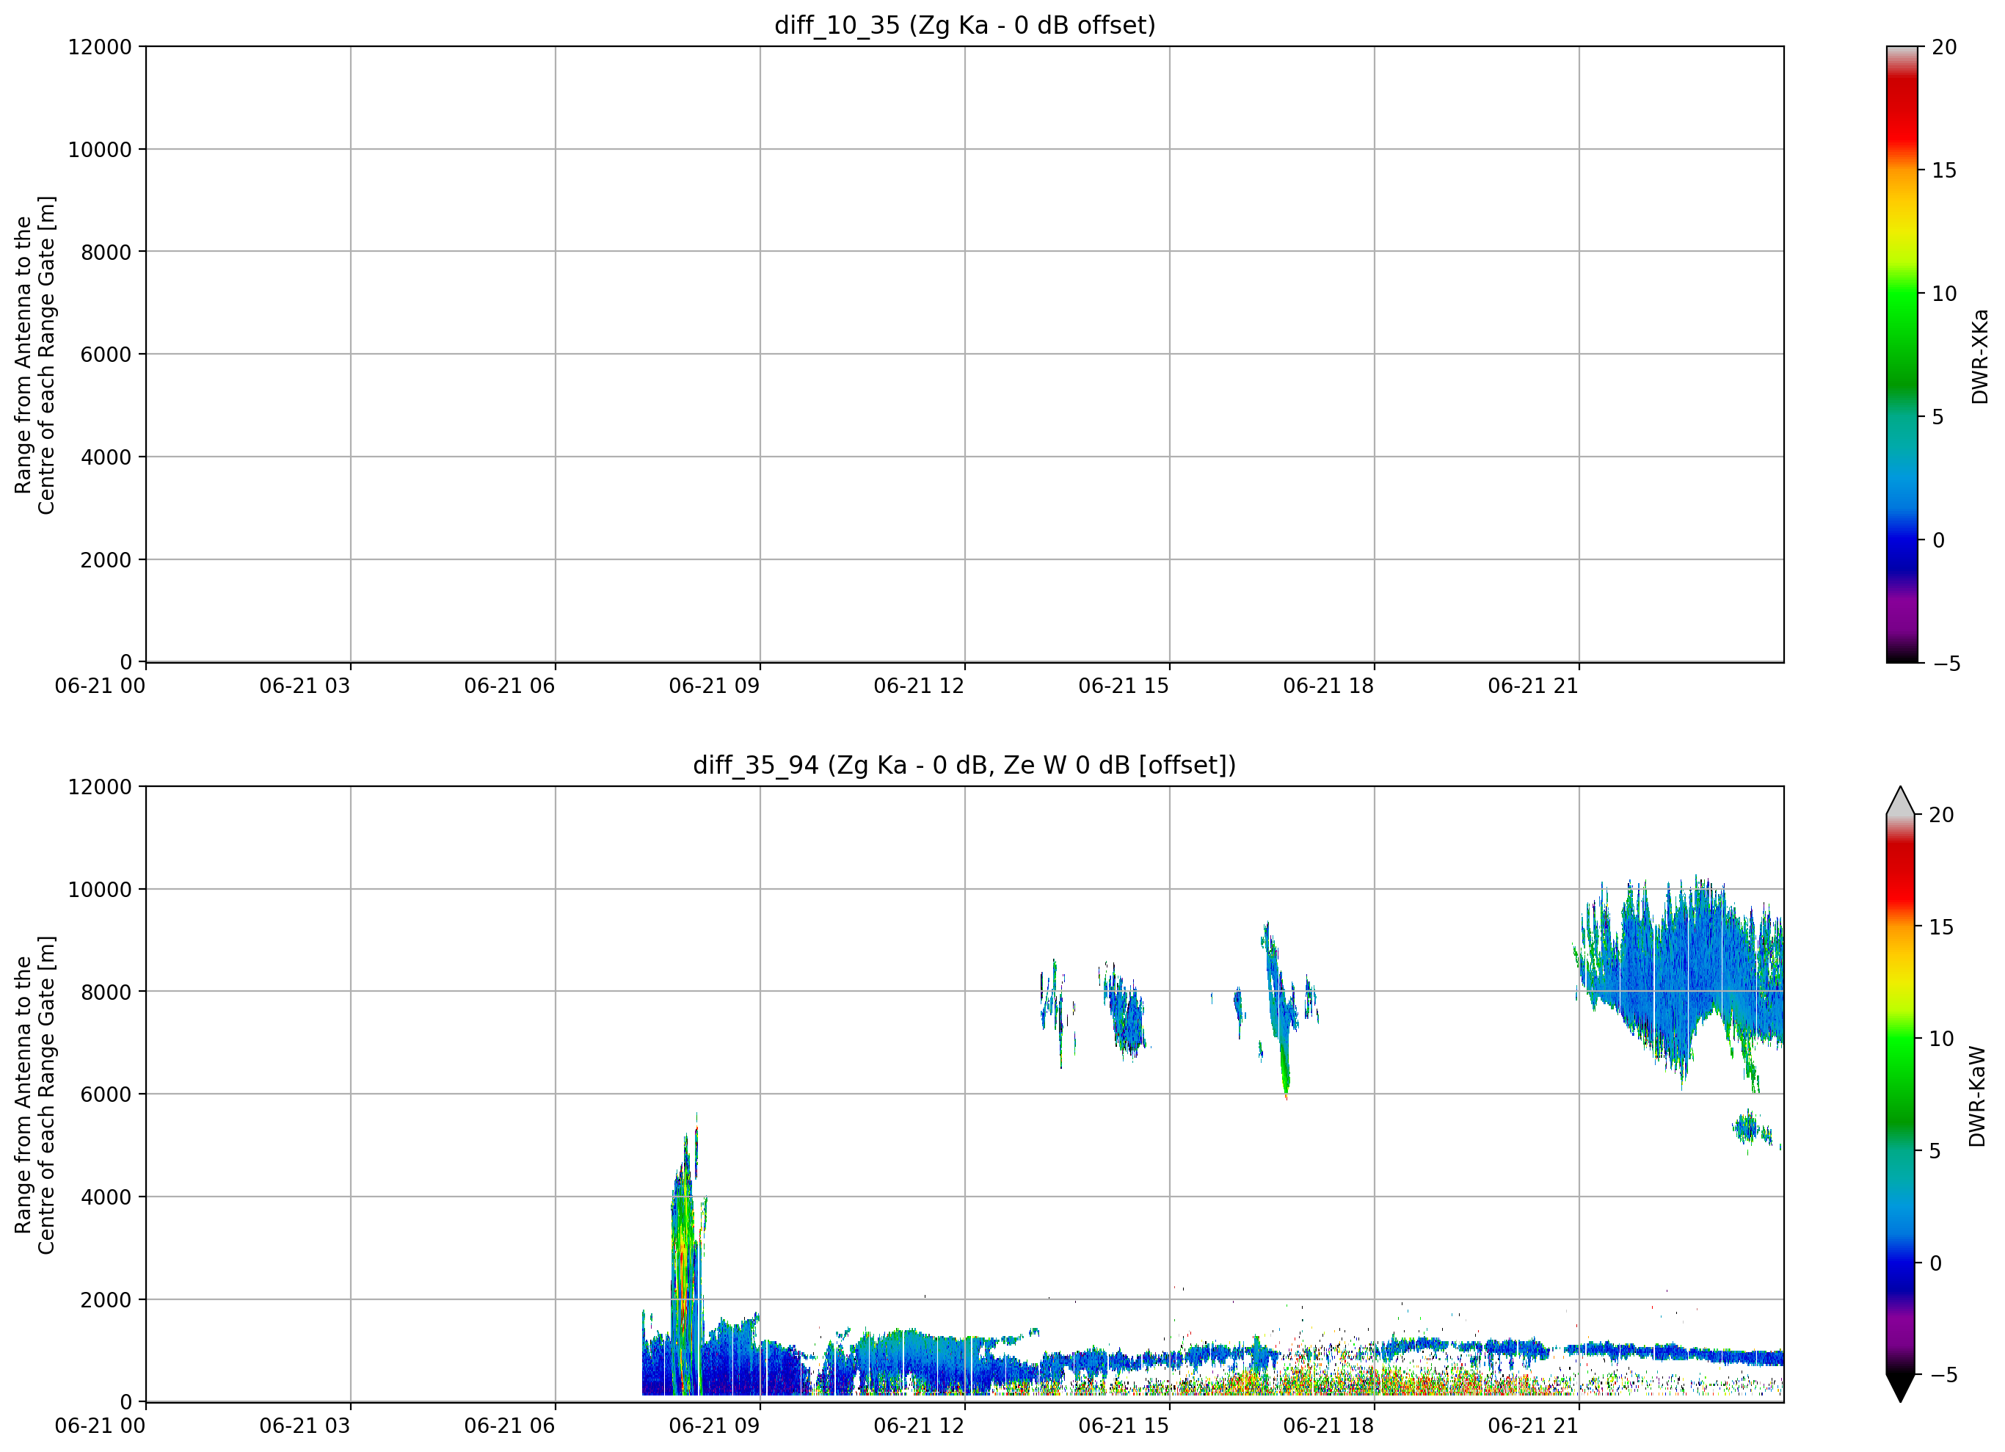Click "06-21 12" x-tick of diff_10_35 plot
2005x1452 pixels.
point(920,686)
